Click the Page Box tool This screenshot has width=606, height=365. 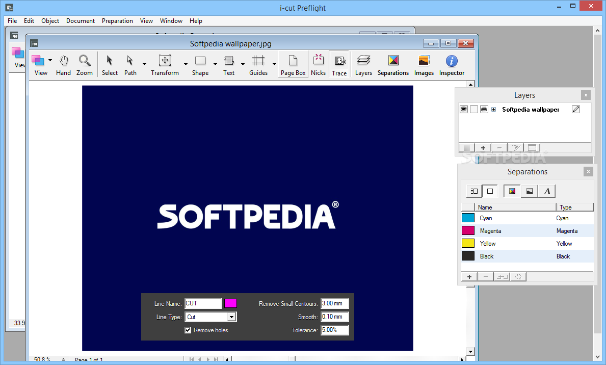[293, 65]
